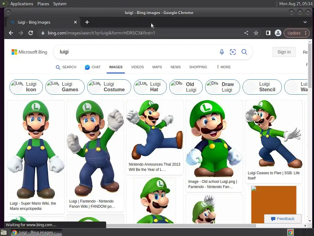
Task: Open Luigi Super Mario Wiki image
Action: click(x=36, y=150)
